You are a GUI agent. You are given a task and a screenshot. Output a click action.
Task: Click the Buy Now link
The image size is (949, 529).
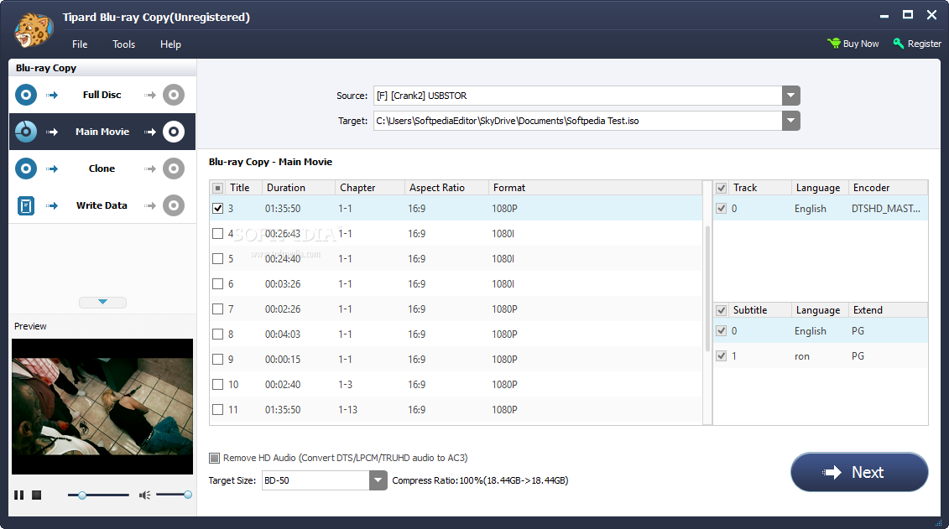pos(861,44)
